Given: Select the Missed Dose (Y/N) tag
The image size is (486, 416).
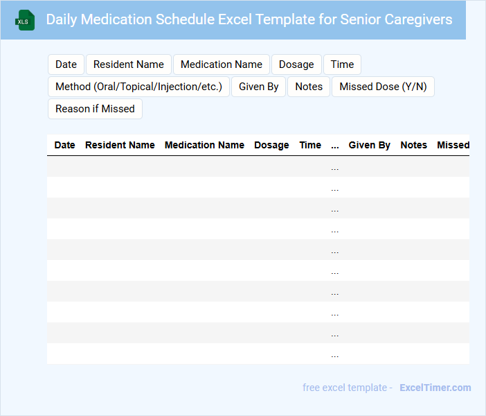Looking at the screenshot, I should coord(383,87).
